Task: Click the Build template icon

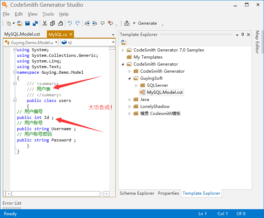Action: (x=127, y=23)
